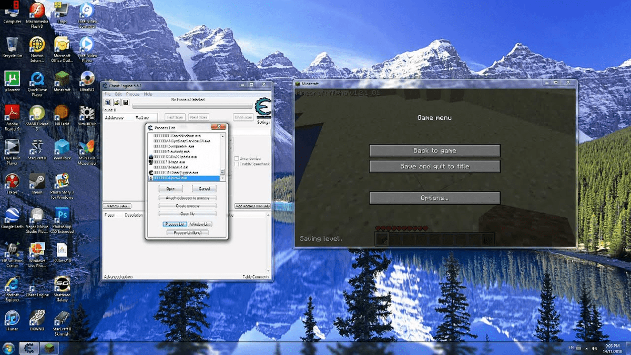Screen dimensions: 631x355
Task: Open Macromedia Flash 8 desktop shortcut
Action: coord(37,15)
